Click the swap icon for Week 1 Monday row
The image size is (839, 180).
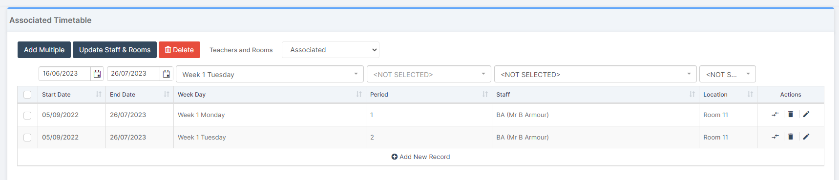pos(775,114)
